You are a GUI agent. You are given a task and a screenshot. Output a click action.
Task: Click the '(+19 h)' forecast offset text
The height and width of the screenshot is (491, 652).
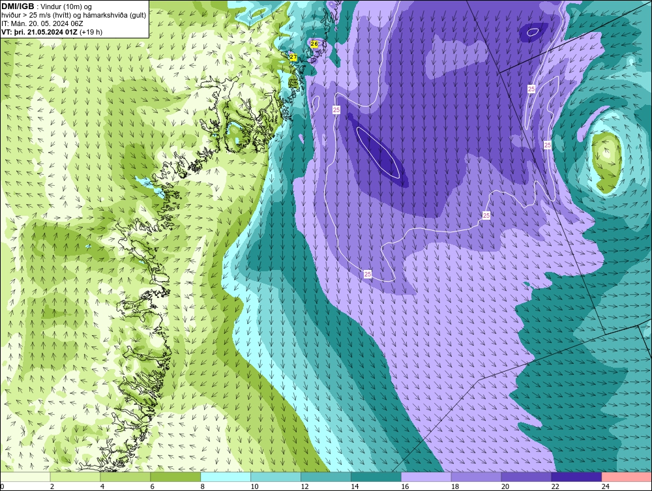point(91,32)
